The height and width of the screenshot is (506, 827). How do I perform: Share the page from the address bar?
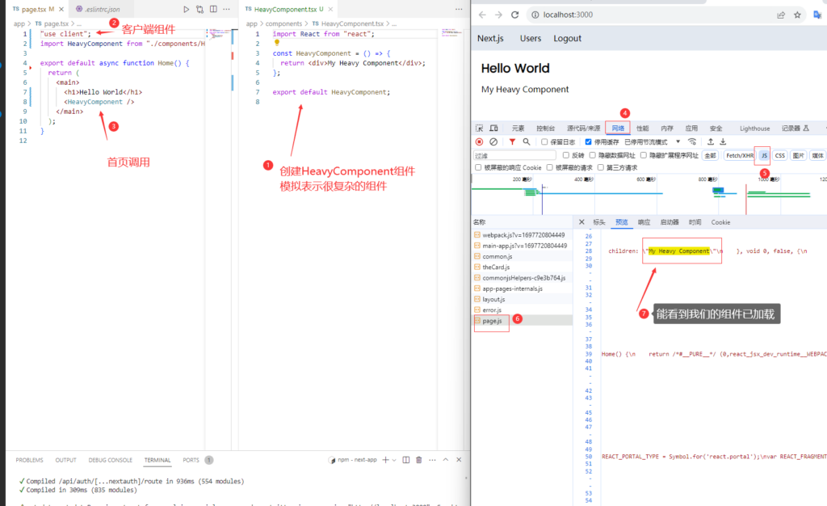(781, 15)
